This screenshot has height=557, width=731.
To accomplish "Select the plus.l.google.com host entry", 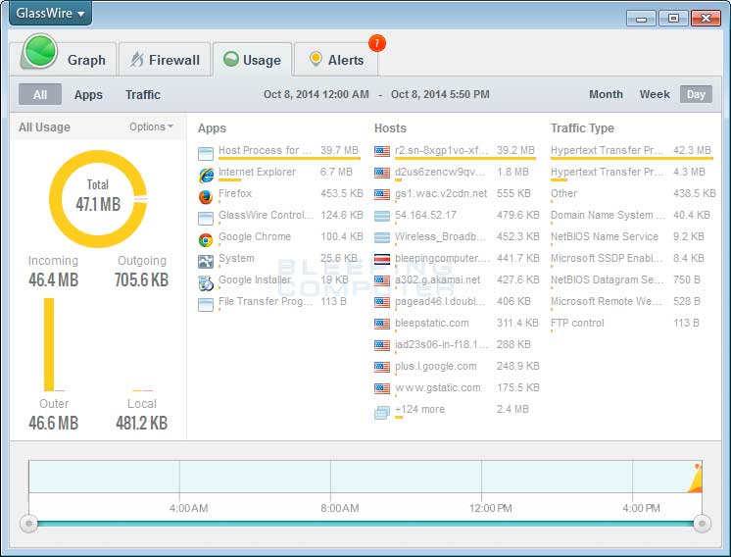I will [x=457, y=367].
